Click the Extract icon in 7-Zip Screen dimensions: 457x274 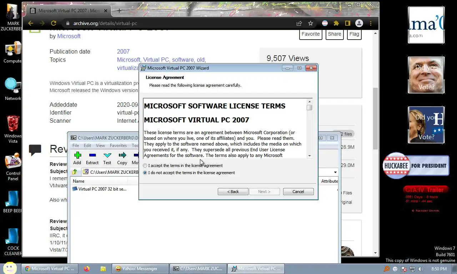tap(92, 158)
